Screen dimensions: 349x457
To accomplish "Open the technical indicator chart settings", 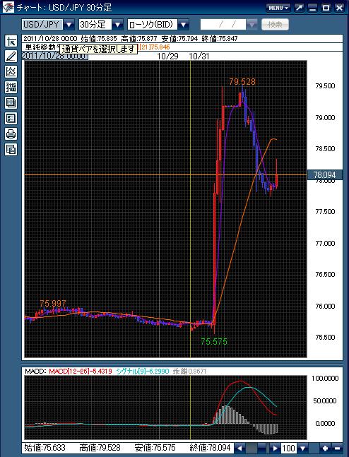I will [x=11, y=71].
